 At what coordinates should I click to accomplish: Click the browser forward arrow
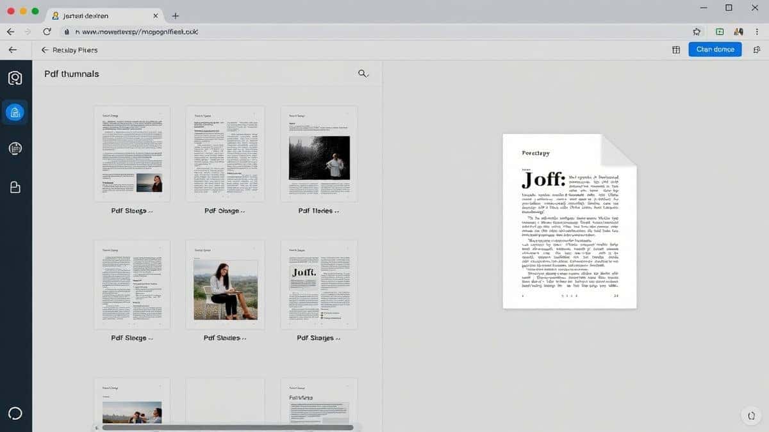[28, 31]
